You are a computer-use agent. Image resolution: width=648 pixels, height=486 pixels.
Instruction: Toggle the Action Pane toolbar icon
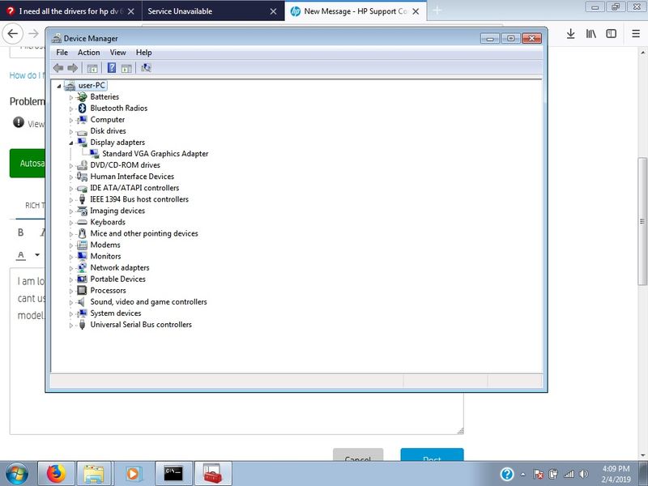click(x=126, y=68)
